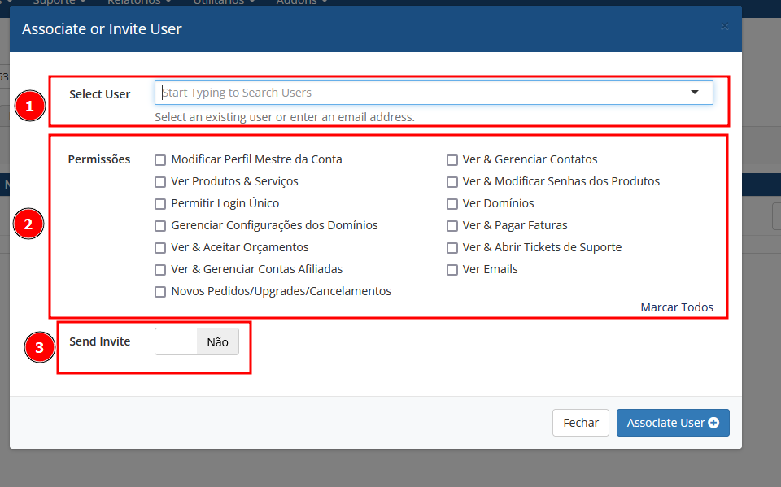Tick the Ver Domínios checkbox
Viewport: 781px width, 487px height.
click(452, 204)
